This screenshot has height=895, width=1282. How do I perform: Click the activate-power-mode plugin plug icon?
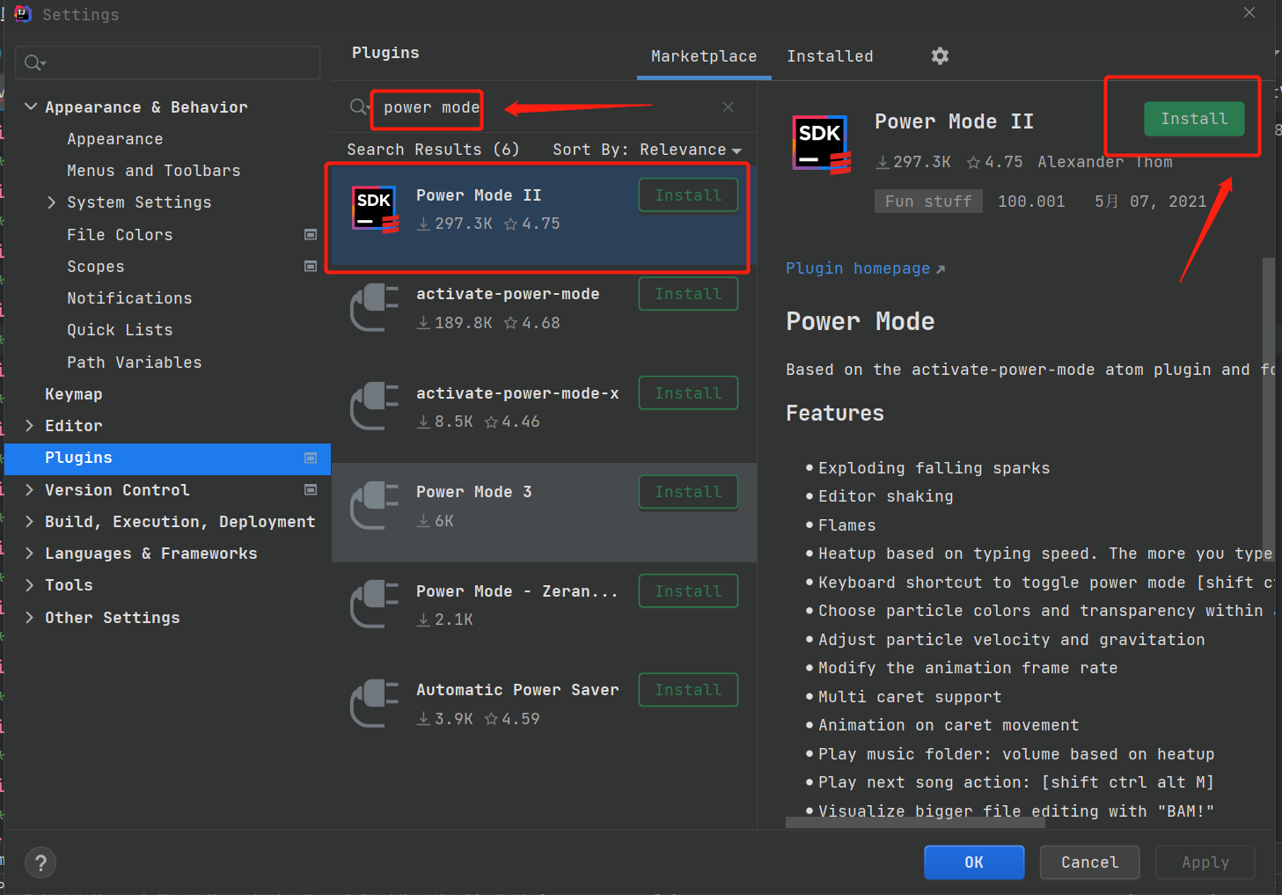click(375, 307)
